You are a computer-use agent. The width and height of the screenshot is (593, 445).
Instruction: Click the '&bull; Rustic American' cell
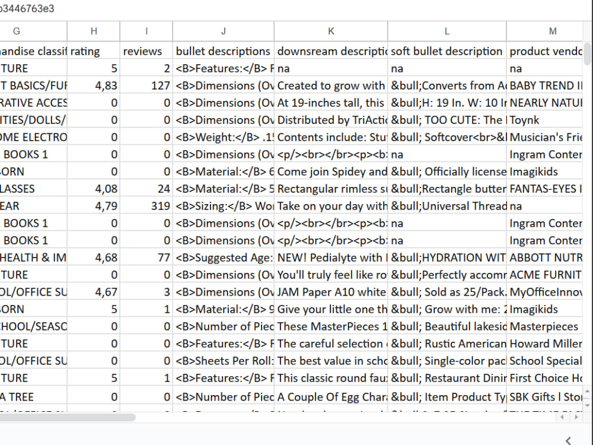coord(447,344)
